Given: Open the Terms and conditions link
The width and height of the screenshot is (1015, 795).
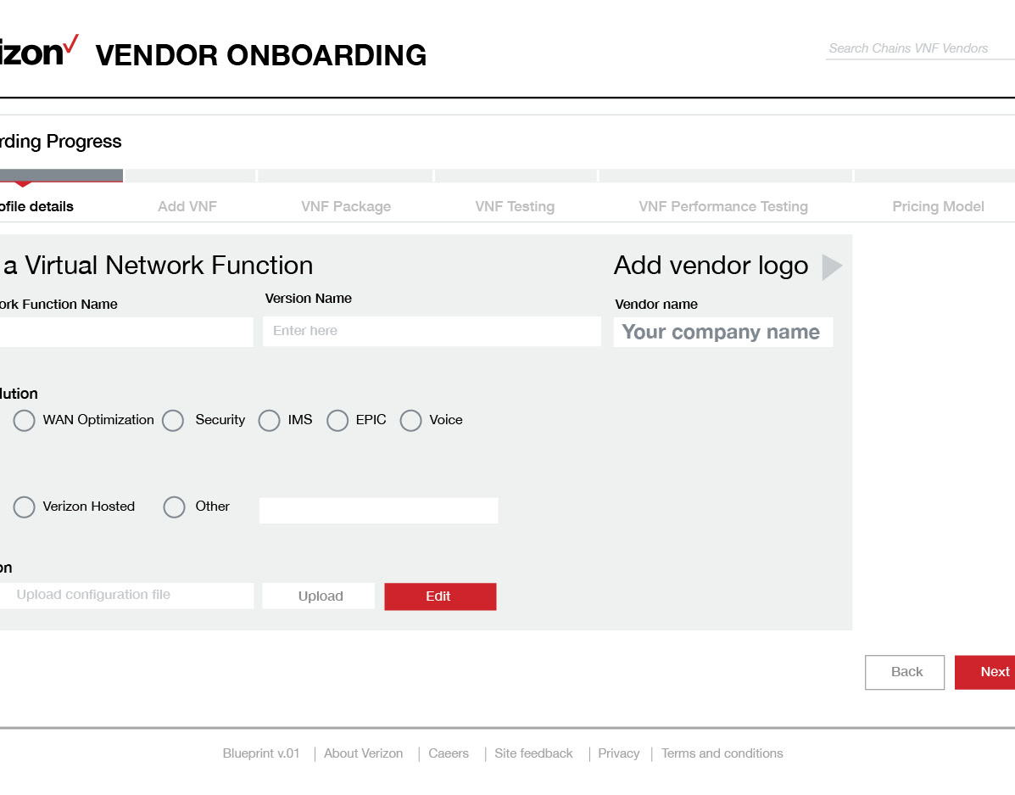Looking at the screenshot, I should 722,753.
